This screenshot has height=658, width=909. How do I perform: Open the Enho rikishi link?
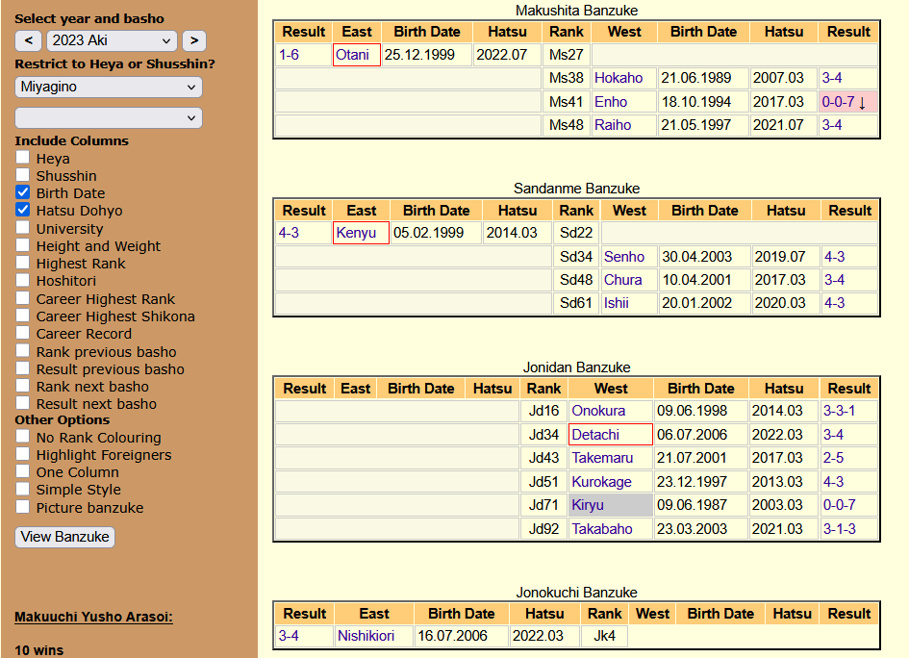tap(611, 102)
